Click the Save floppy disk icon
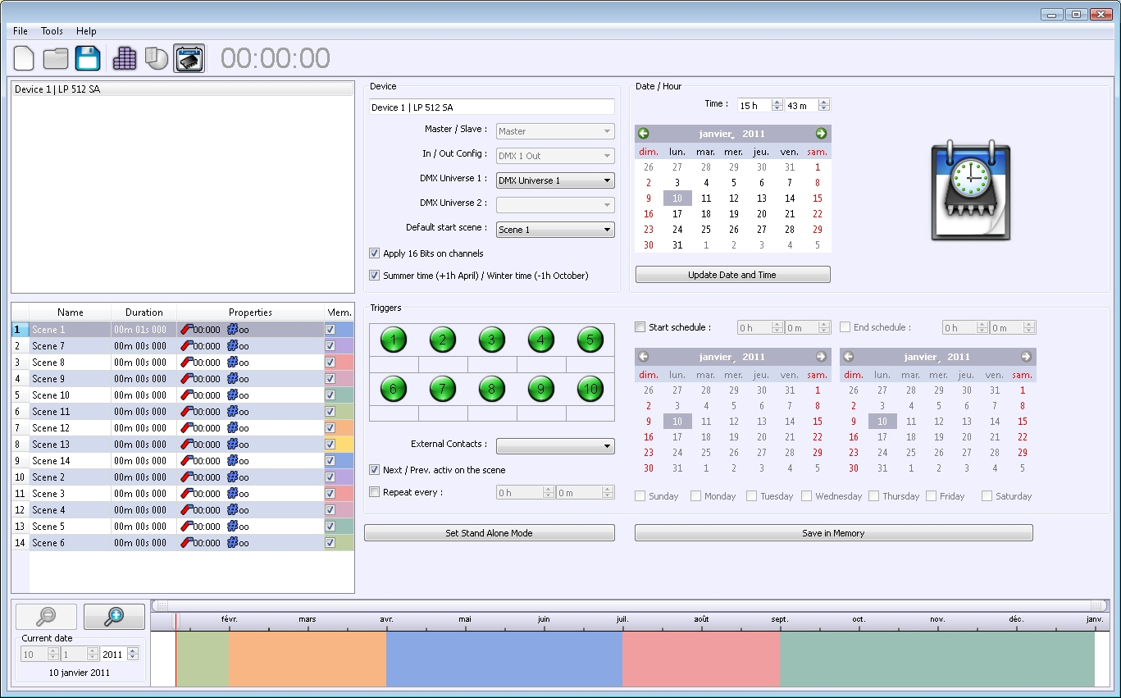 tap(88, 58)
